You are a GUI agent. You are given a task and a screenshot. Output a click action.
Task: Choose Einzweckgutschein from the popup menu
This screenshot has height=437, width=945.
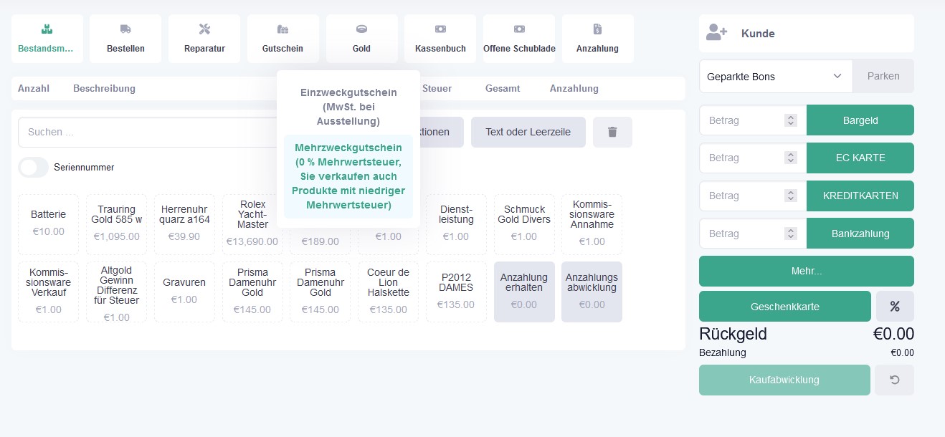pos(348,107)
